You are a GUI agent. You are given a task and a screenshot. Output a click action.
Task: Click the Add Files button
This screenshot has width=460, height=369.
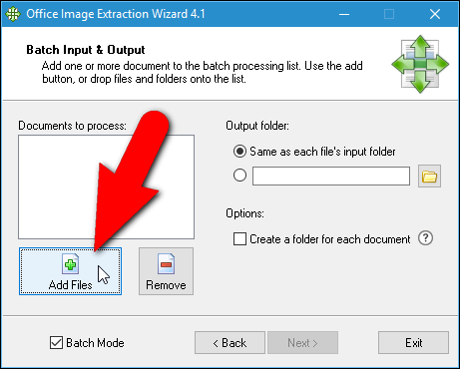[70, 271]
